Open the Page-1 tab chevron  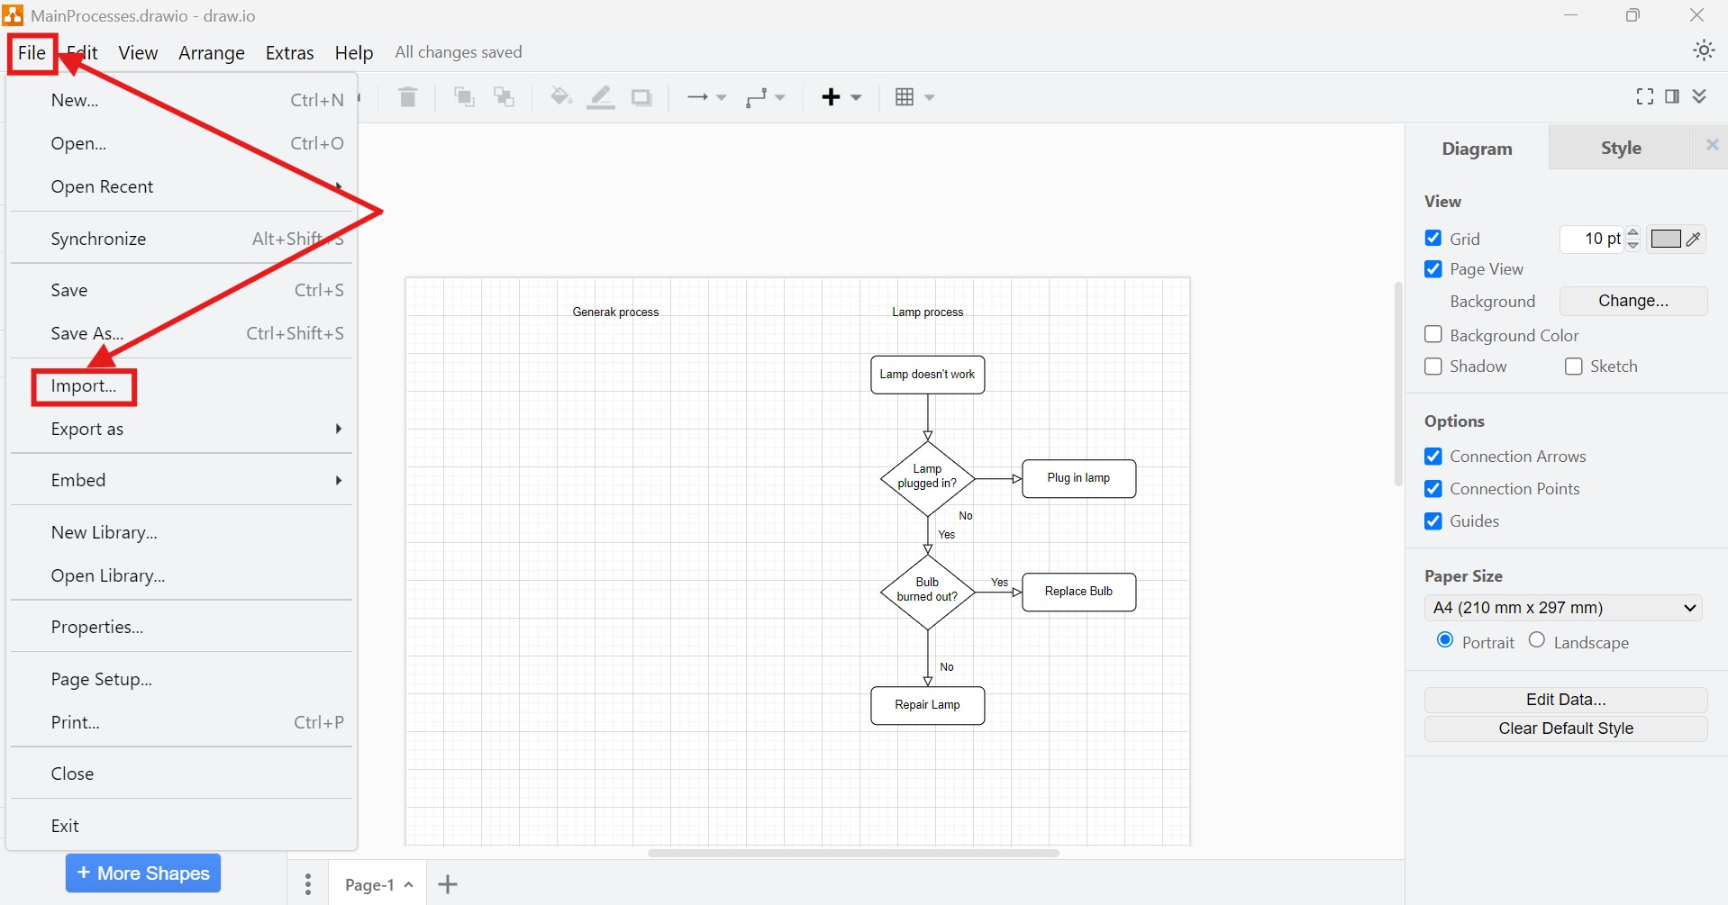click(408, 884)
